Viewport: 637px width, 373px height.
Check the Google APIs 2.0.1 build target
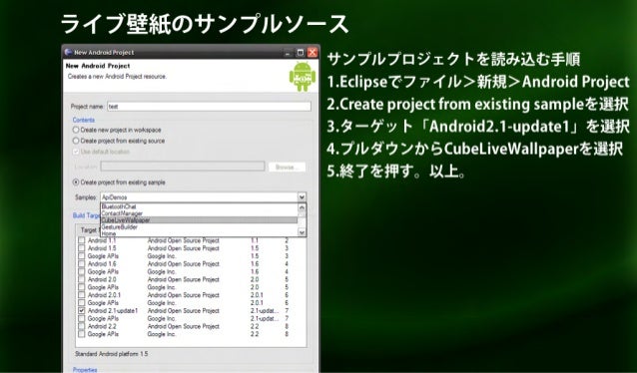82,303
